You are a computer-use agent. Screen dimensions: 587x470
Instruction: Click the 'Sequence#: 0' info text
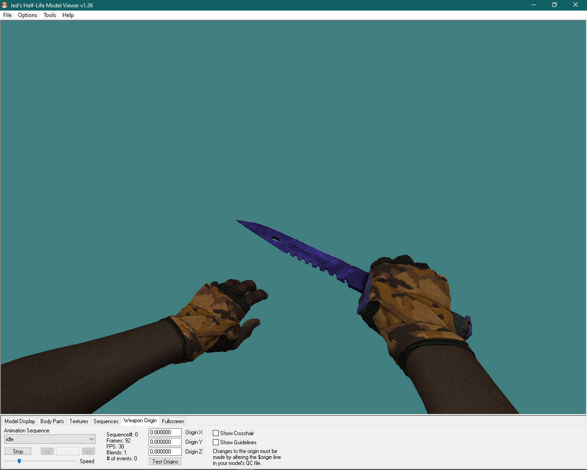click(122, 435)
